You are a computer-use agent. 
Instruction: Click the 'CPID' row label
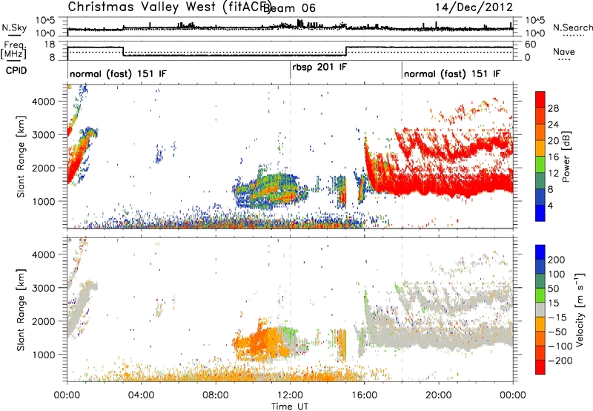[16, 70]
